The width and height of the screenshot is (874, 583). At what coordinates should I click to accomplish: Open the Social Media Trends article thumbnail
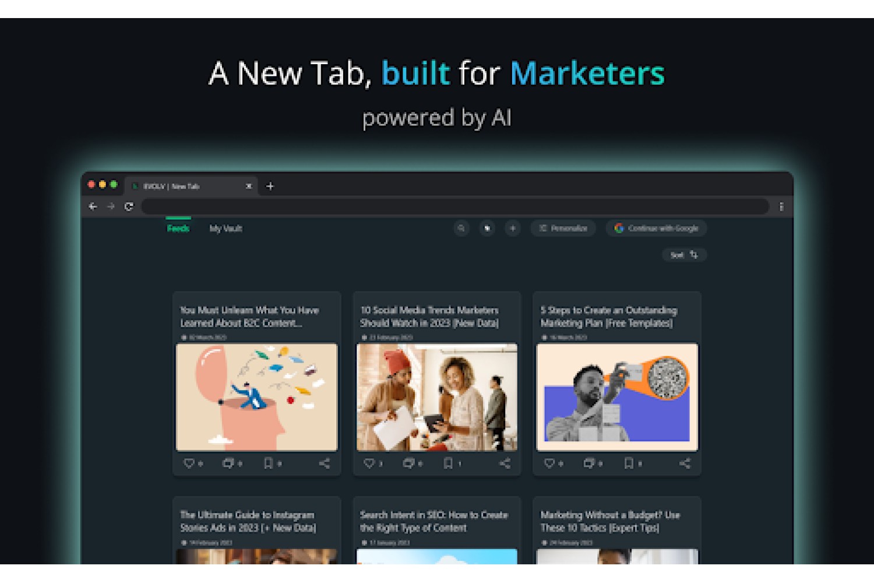pyautogui.click(x=436, y=397)
